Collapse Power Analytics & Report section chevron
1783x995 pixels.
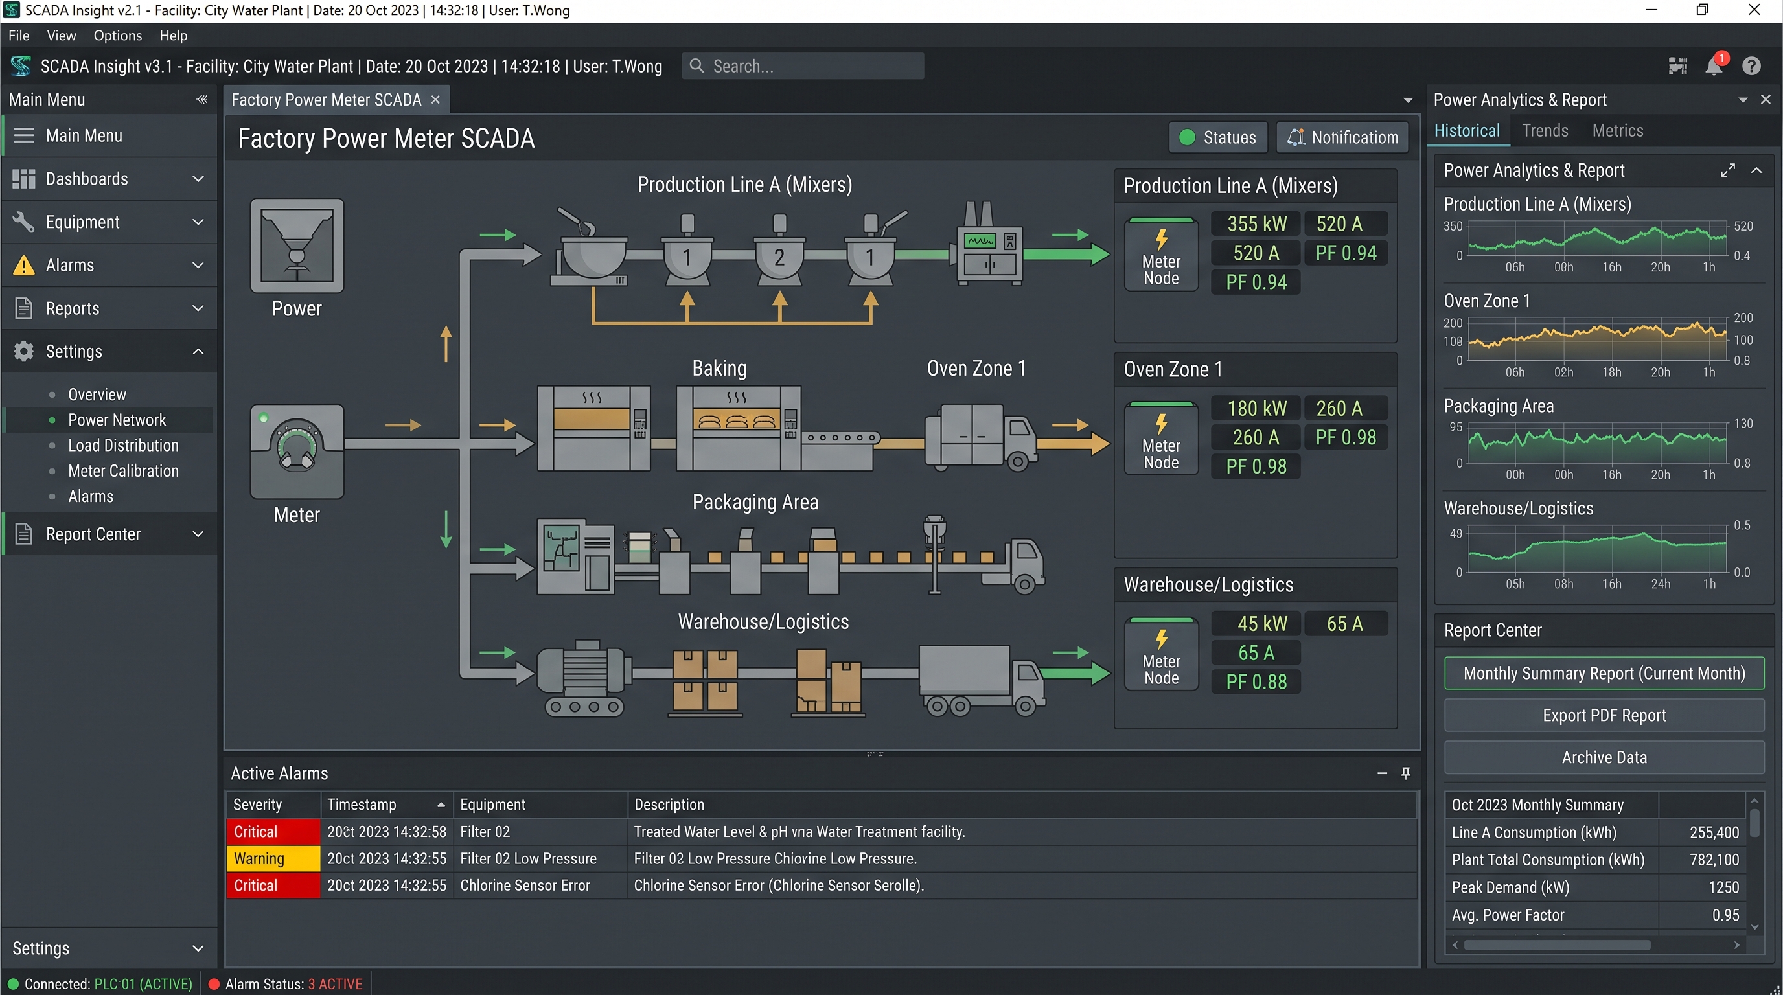1756,170
